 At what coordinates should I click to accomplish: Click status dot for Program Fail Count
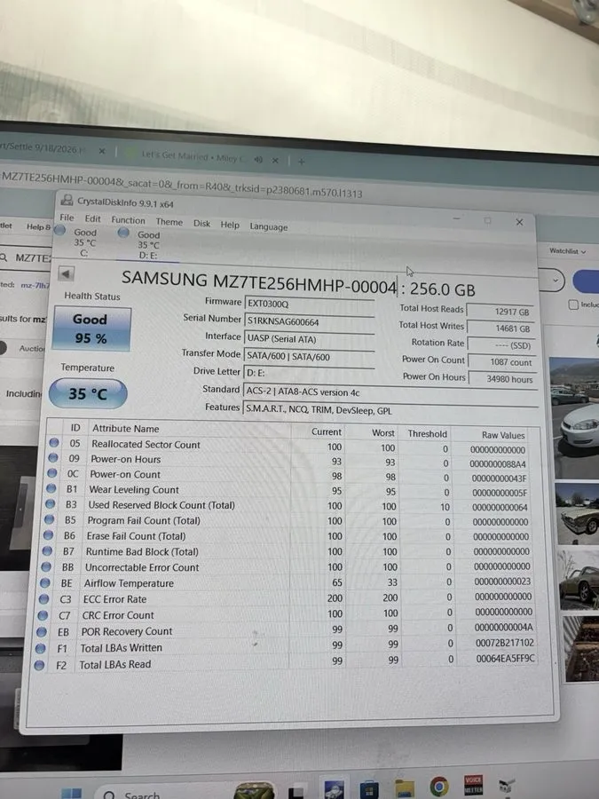(49, 519)
